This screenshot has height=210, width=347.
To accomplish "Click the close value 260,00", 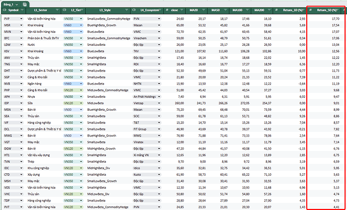I will (x=179, y=103).
